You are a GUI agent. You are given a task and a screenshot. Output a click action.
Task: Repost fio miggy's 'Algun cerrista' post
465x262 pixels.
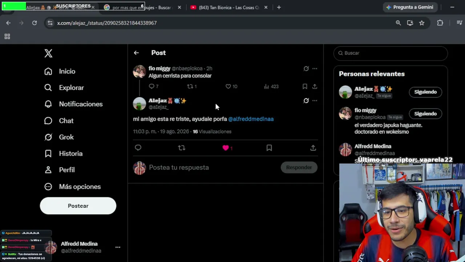pyautogui.click(x=192, y=87)
